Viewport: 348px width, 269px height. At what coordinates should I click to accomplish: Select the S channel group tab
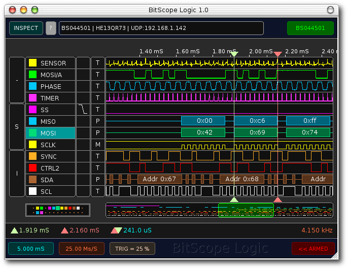click(x=17, y=127)
